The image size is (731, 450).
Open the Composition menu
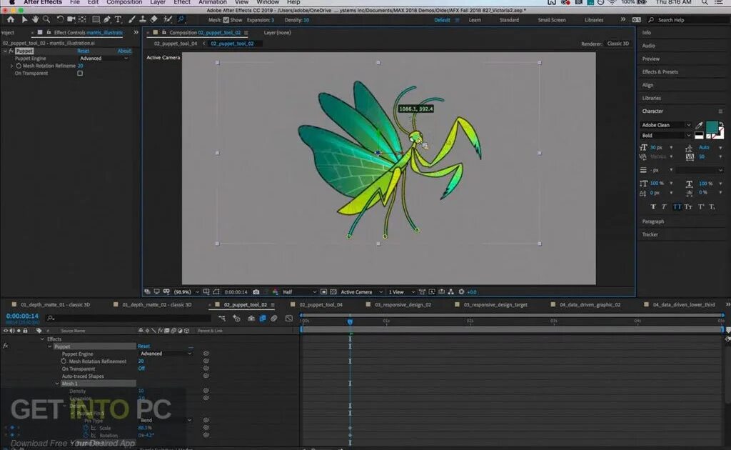click(x=124, y=2)
